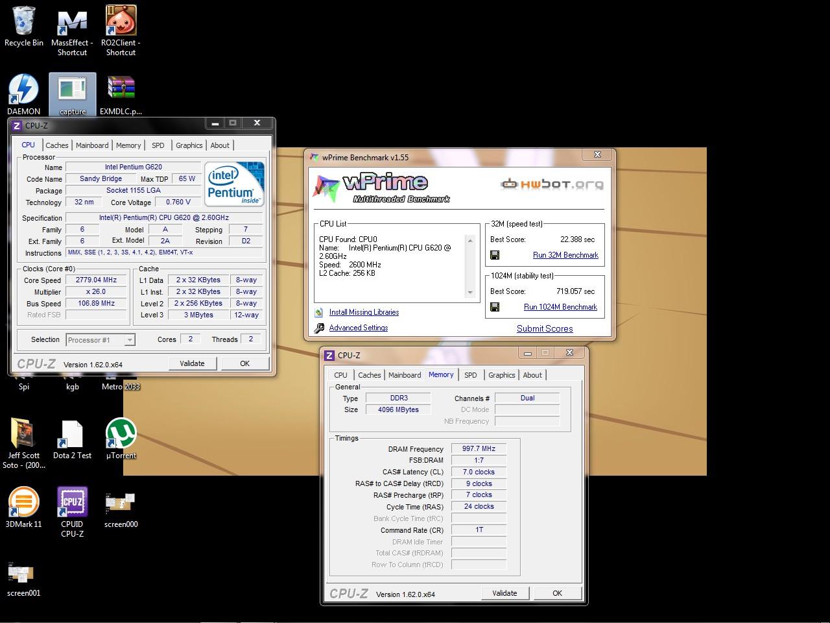830x623 pixels.
Task: Click the Submit Scores link
Action: coord(545,328)
